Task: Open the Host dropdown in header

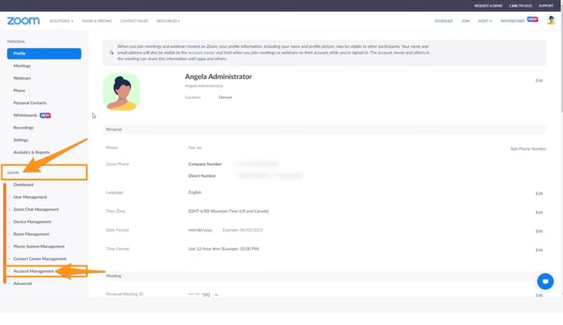Action: pos(485,21)
